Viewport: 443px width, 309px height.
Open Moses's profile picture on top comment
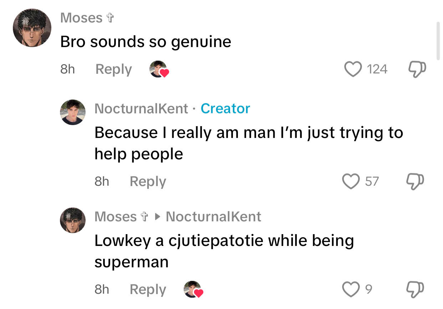32,28
